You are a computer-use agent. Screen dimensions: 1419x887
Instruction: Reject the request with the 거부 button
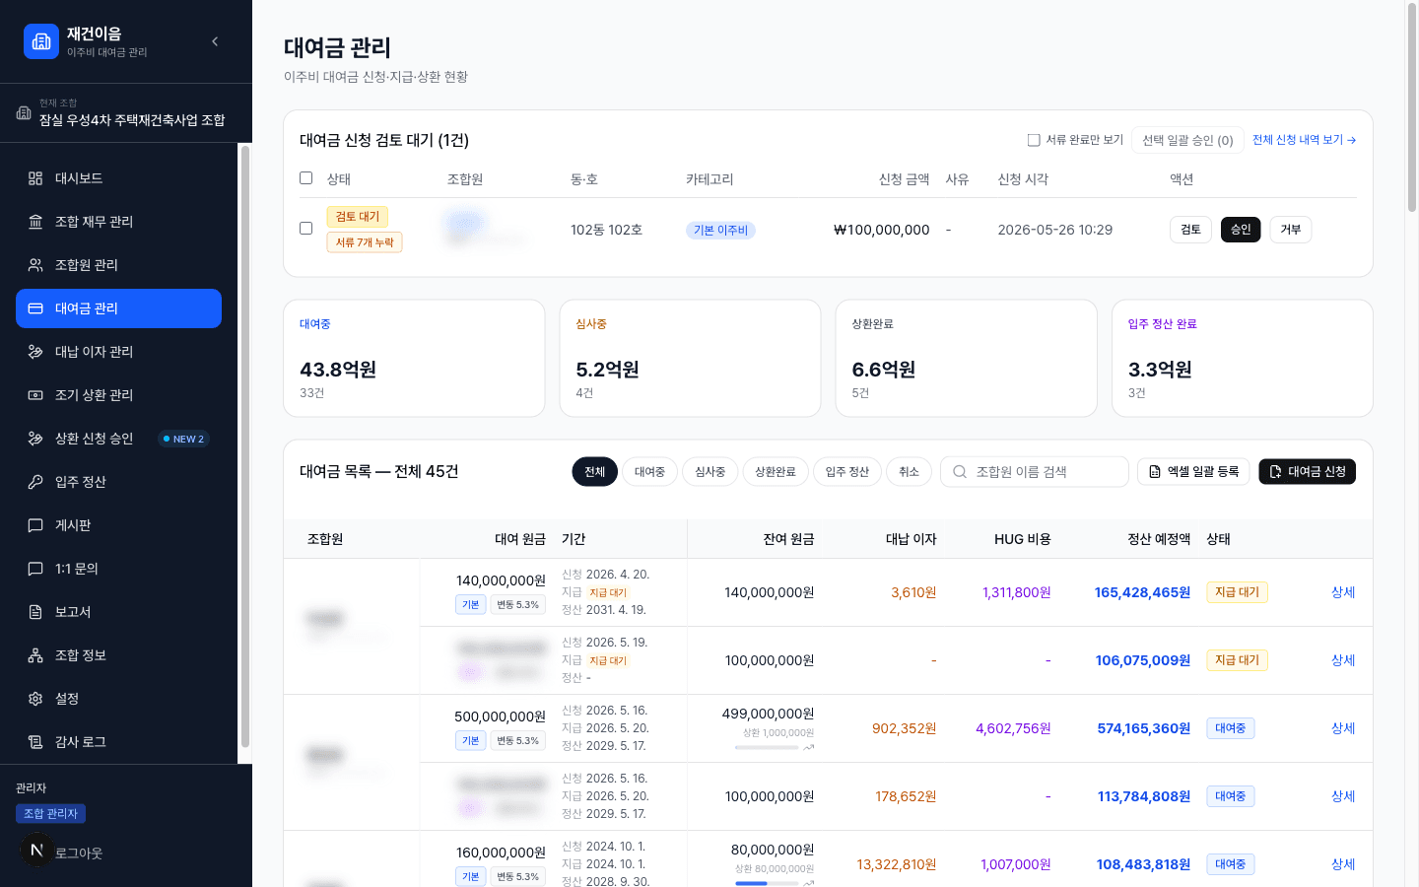(x=1291, y=230)
